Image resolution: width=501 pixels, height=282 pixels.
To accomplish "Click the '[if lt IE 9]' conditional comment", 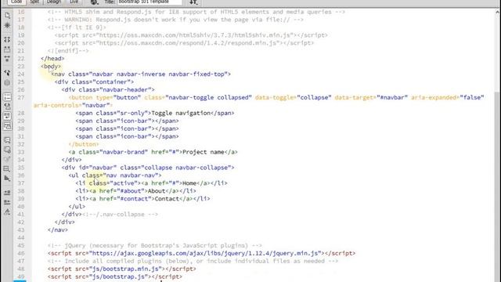I will coord(77,27).
